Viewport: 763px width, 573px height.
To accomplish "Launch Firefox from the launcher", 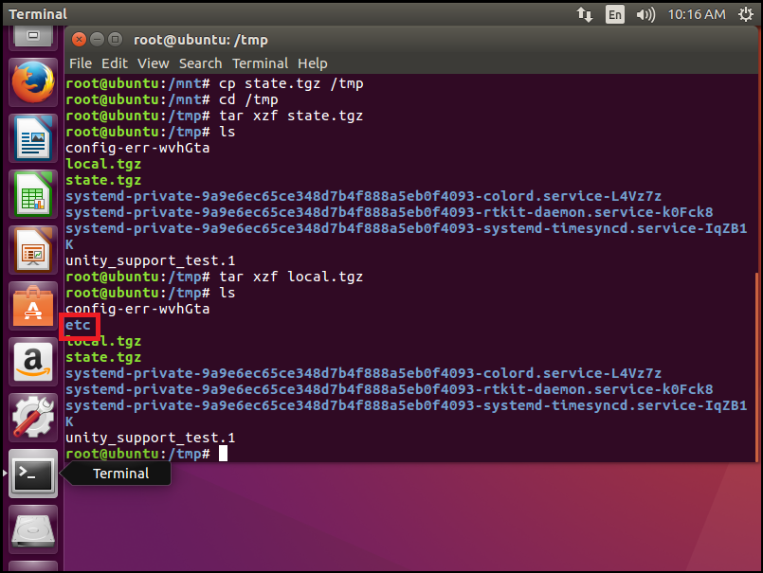I will click(x=33, y=83).
